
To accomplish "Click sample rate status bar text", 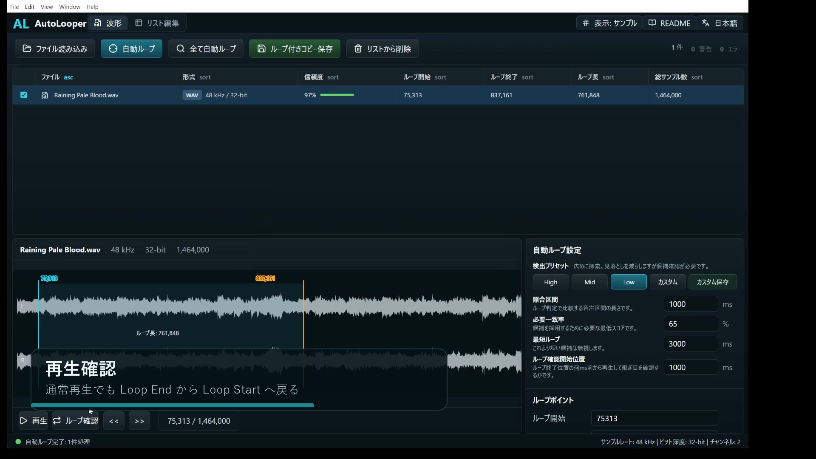I will coord(628,442).
